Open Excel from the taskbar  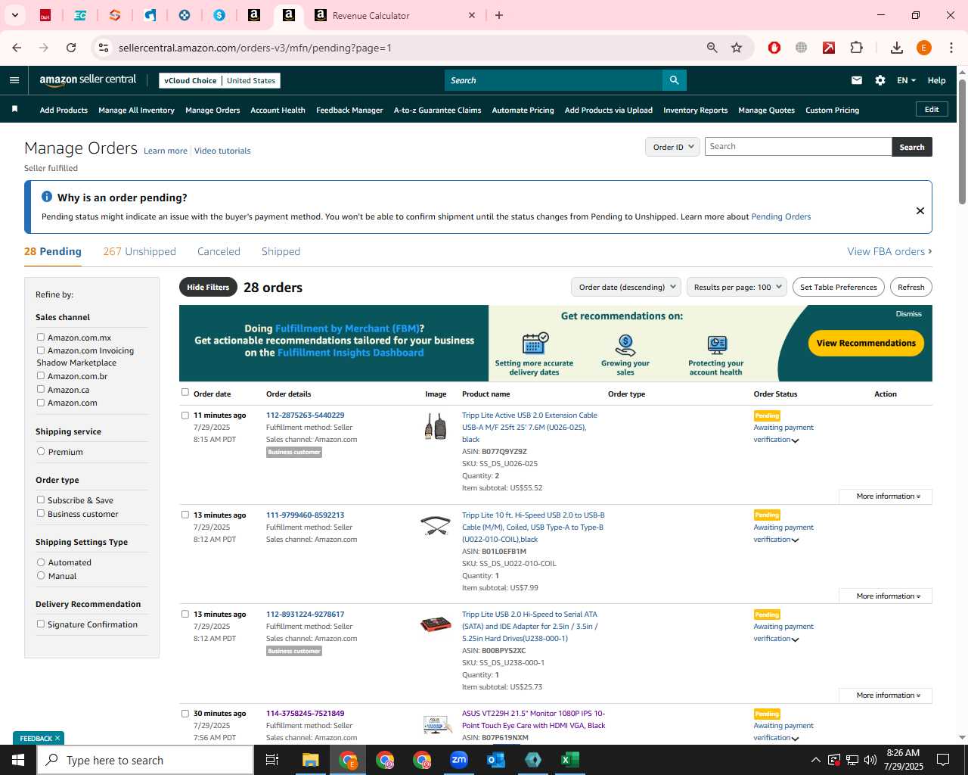click(570, 760)
